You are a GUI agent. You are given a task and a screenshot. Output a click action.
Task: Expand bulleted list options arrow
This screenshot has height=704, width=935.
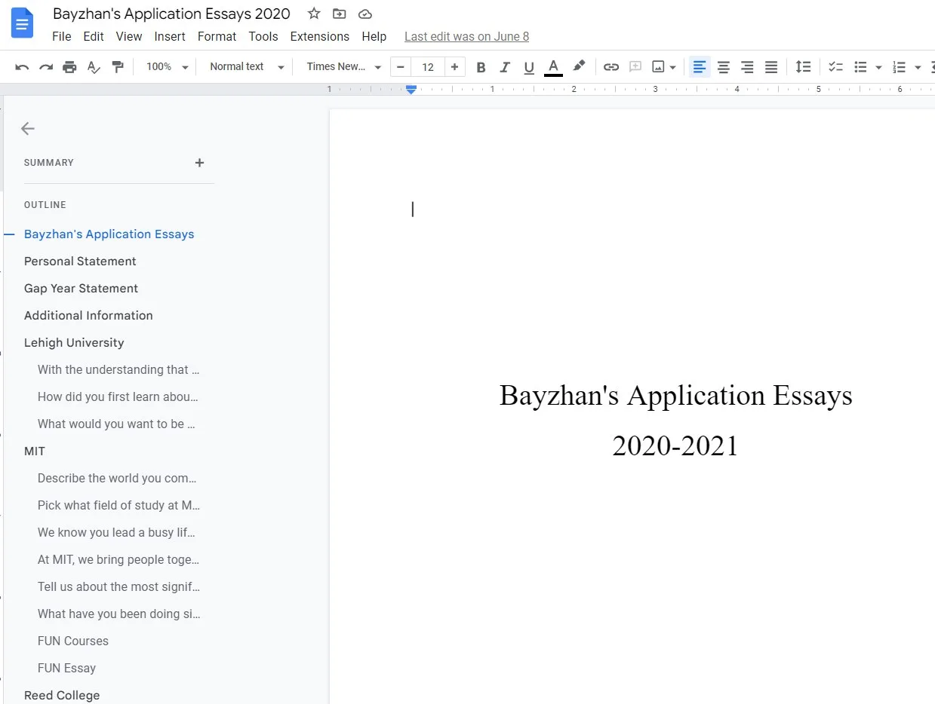click(x=878, y=67)
